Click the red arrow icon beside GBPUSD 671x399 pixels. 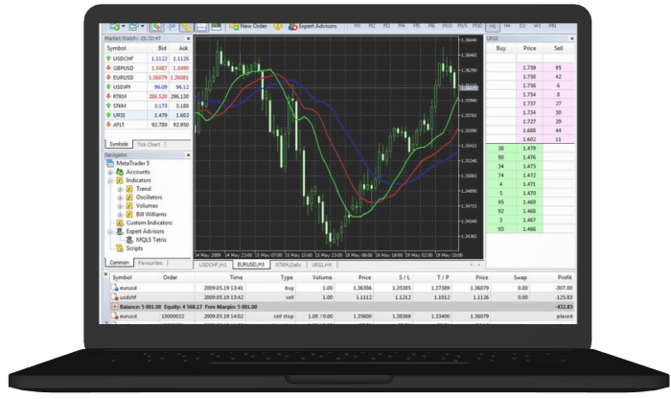pos(108,68)
